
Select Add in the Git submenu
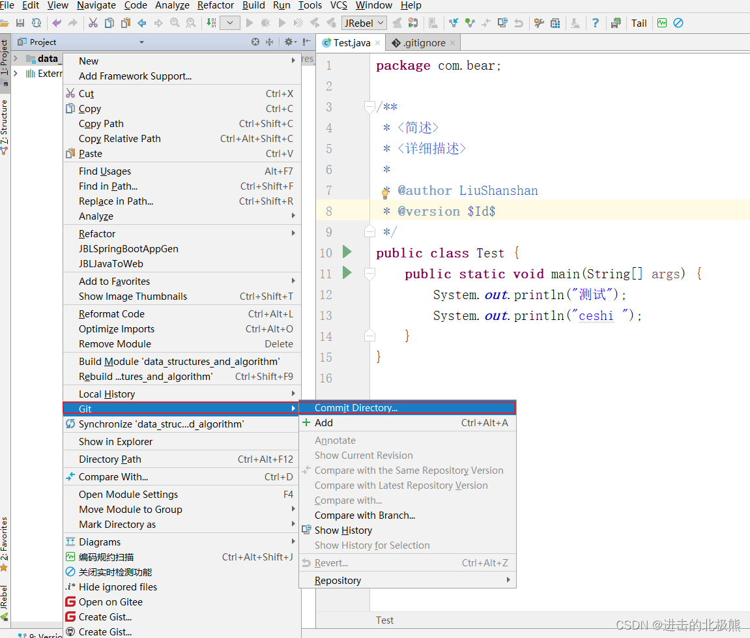click(407, 422)
